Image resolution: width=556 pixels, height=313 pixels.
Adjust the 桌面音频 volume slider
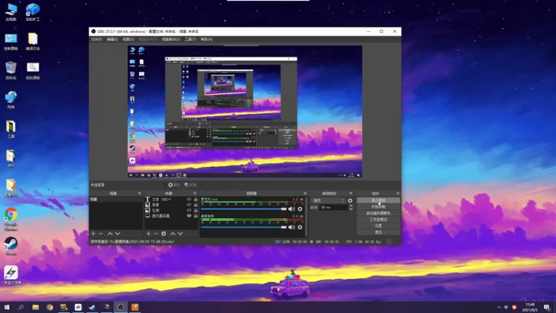(x=243, y=227)
